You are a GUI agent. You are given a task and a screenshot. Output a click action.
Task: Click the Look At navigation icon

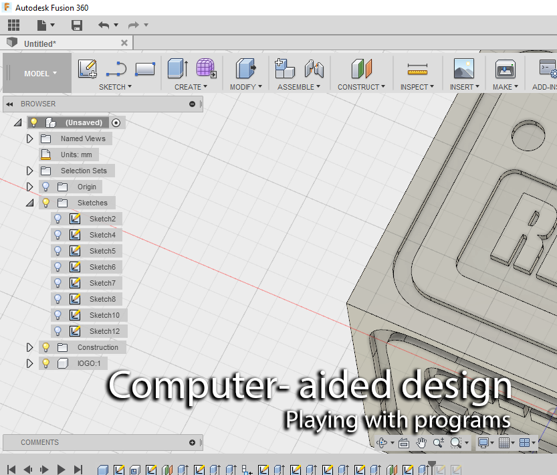(404, 443)
